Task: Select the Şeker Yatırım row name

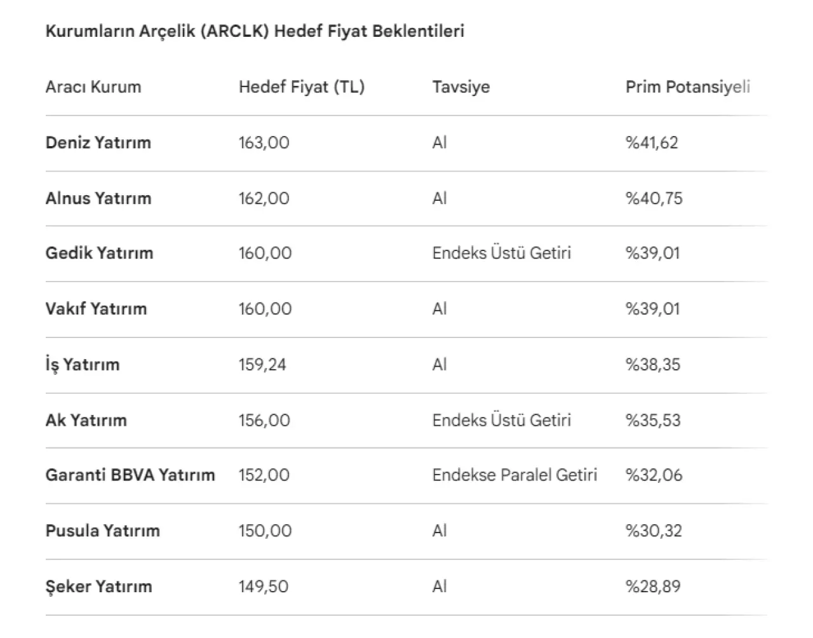Action: (98, 586)
